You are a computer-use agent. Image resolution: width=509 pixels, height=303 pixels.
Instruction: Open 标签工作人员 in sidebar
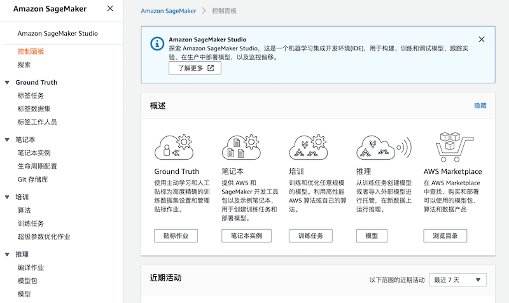(38, 122)
